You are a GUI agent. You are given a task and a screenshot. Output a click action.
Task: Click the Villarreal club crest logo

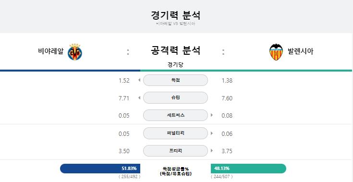pos(75,52)
